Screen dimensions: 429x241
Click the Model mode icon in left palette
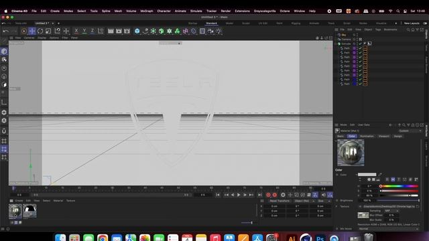coord(4,52)
